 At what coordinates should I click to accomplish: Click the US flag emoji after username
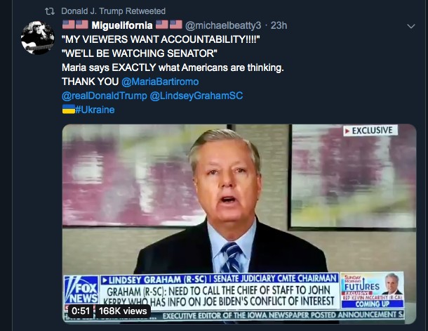point(168,25)
